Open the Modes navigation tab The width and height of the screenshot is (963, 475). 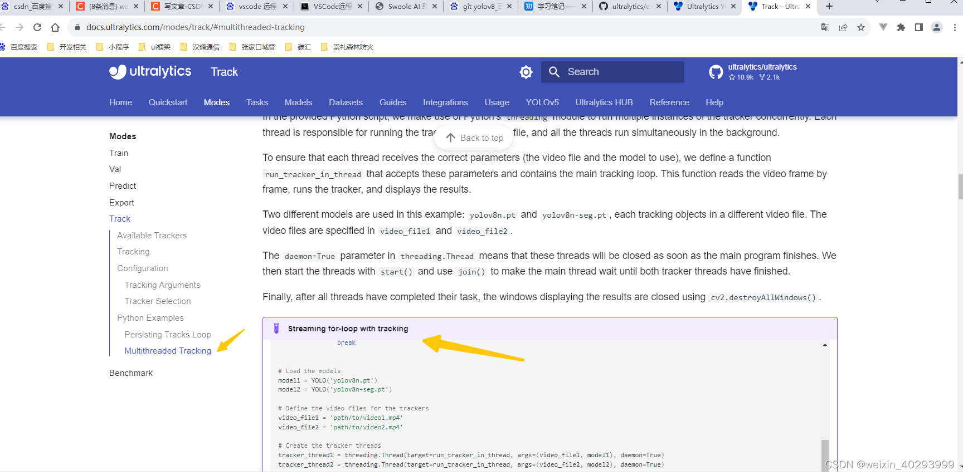pyautogui.click(x=217, y=102)
